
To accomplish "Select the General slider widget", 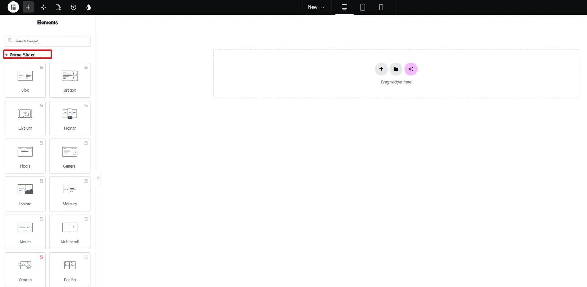I will (x=70, y=156).
